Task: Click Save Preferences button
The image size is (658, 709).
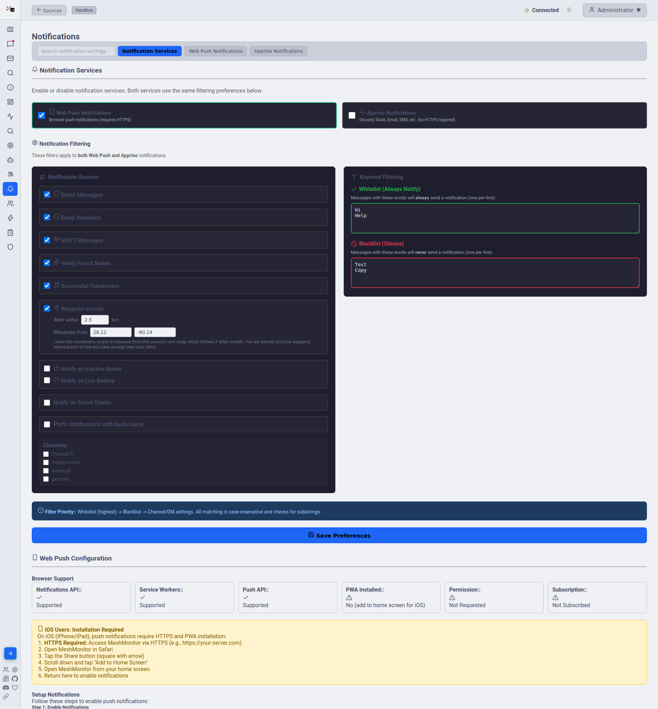Action: (339, 535)
